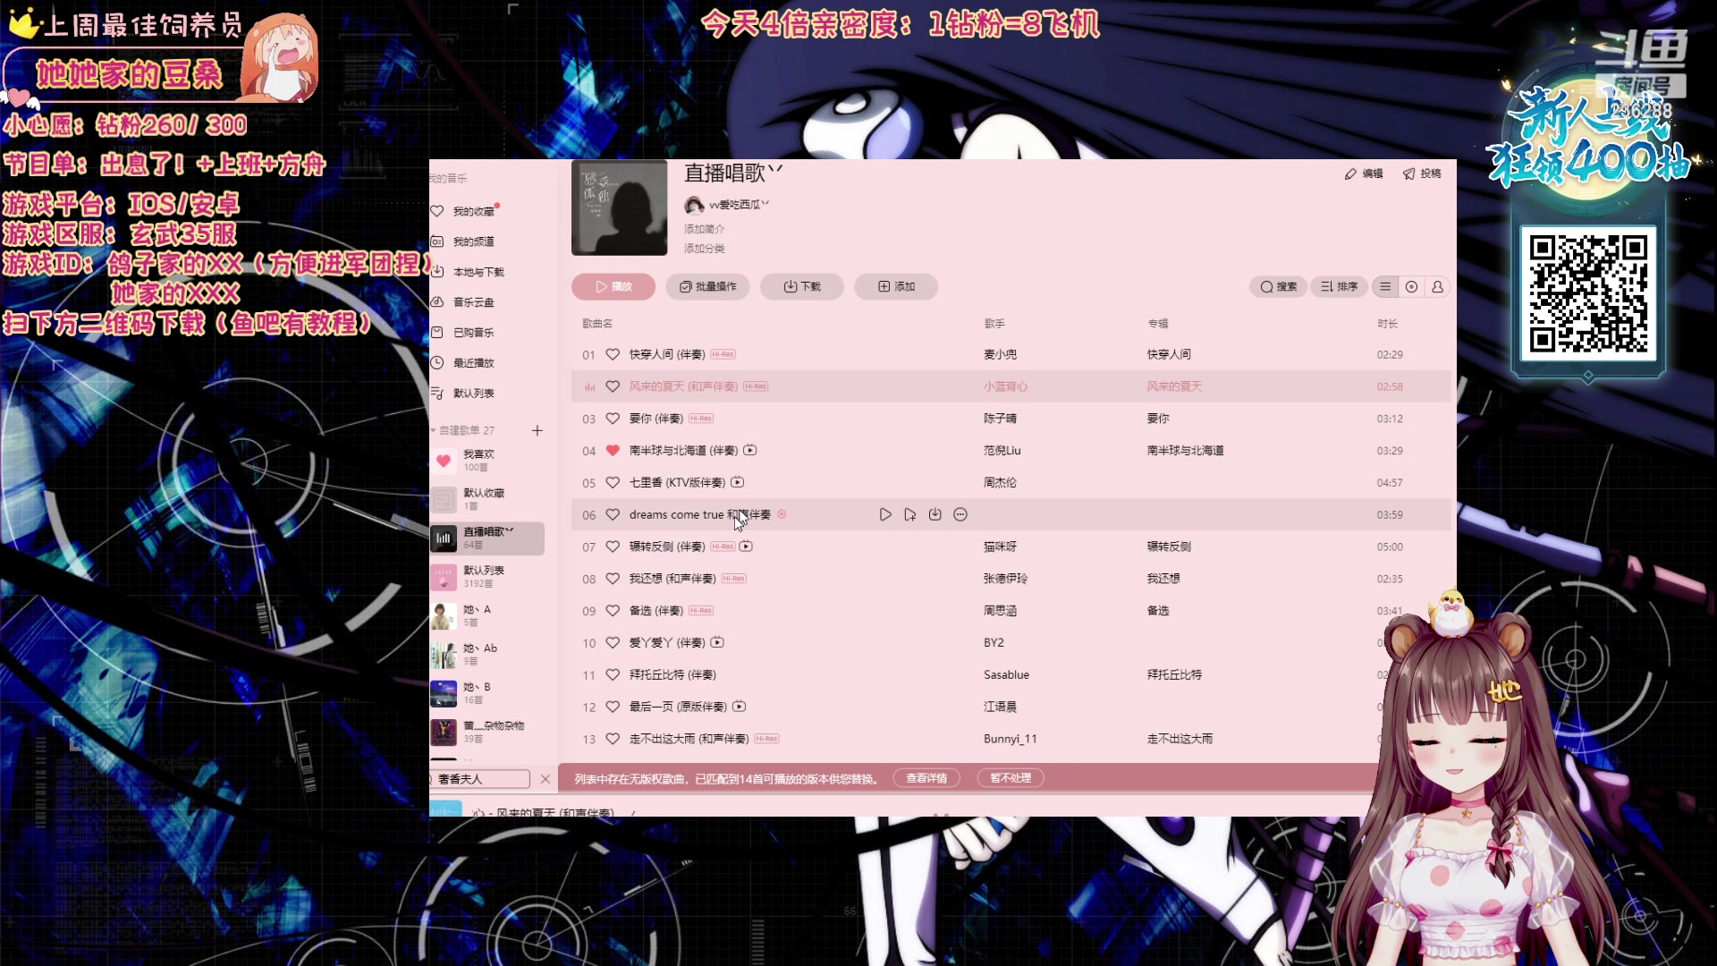Select the 直播唱歌 playlist in the sidebar
The width and height of the screenshot is (1717, 966).
487,538
